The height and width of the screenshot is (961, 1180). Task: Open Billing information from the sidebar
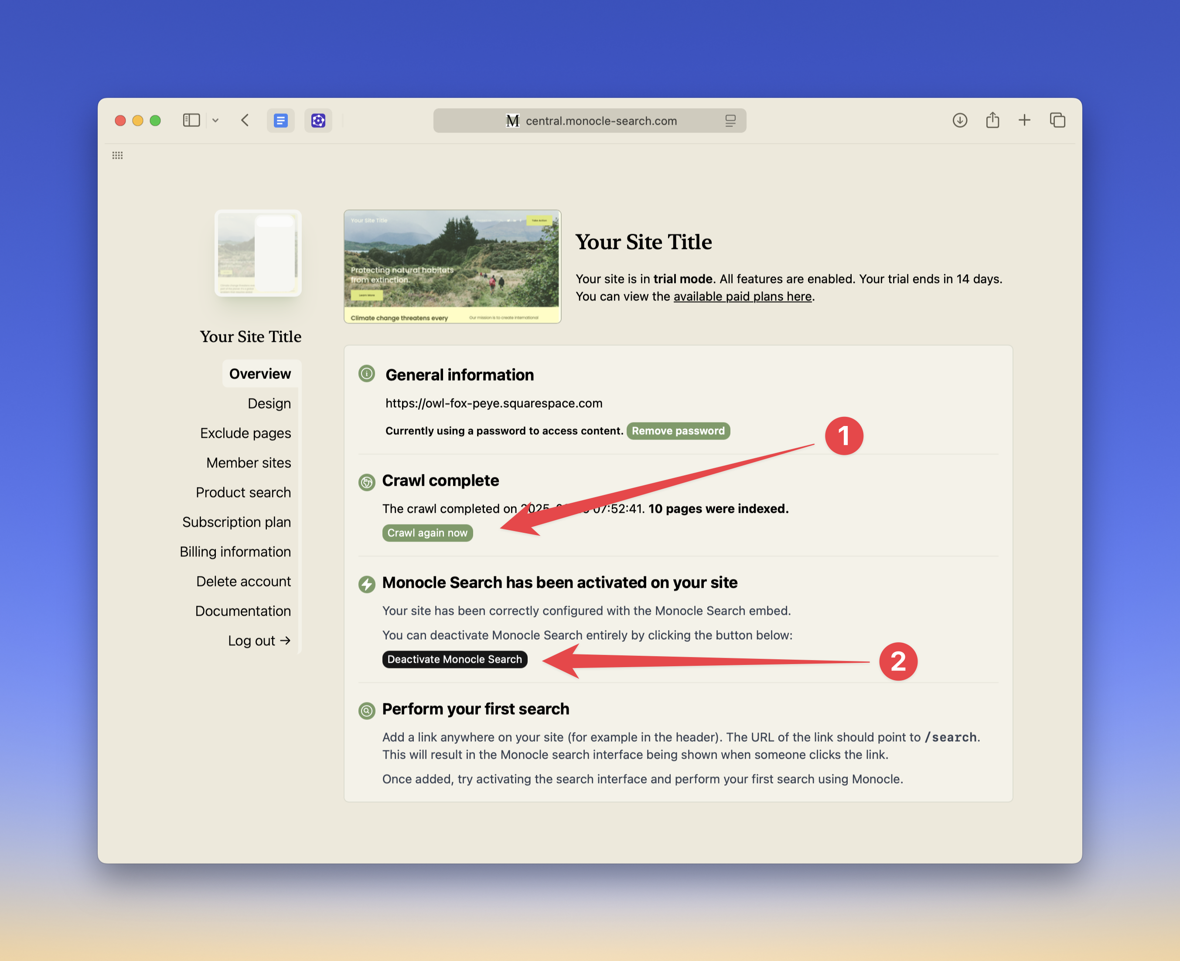(x=235, y=552)
